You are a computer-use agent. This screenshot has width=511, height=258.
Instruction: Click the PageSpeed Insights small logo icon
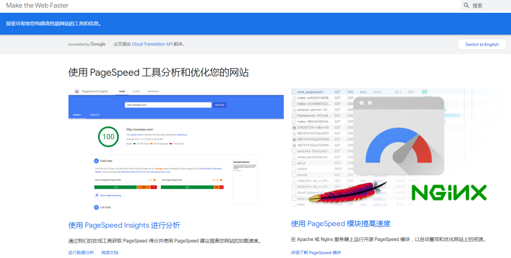click(77, 91)
